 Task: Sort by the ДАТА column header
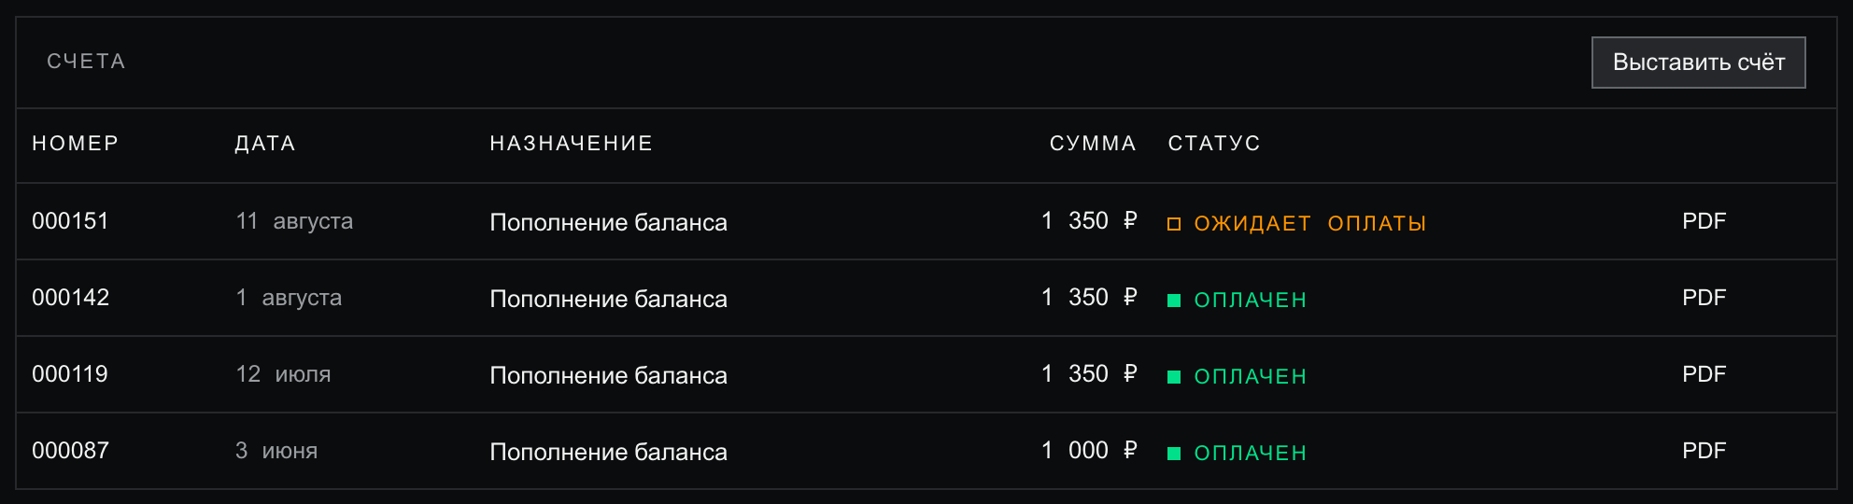[x=265, y=144]
